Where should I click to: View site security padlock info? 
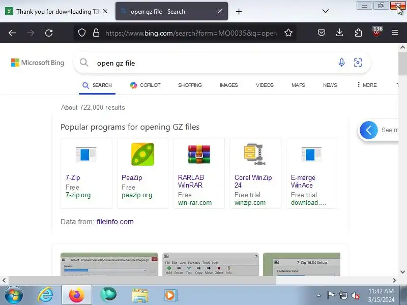pos(96,33)
